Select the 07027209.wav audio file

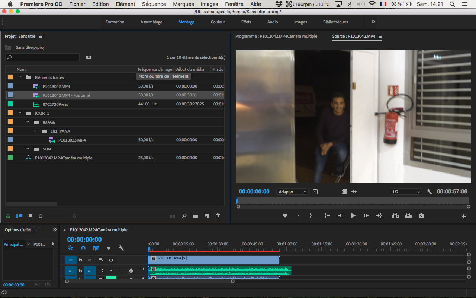[55, 104]
